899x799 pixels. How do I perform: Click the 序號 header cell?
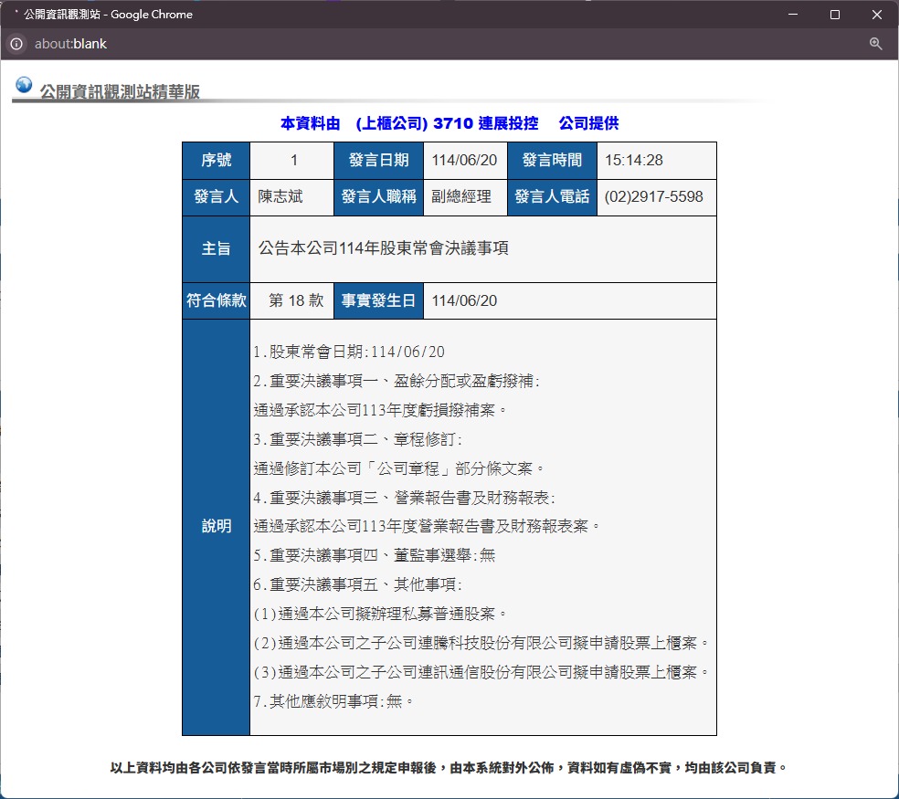coord(217,161)
